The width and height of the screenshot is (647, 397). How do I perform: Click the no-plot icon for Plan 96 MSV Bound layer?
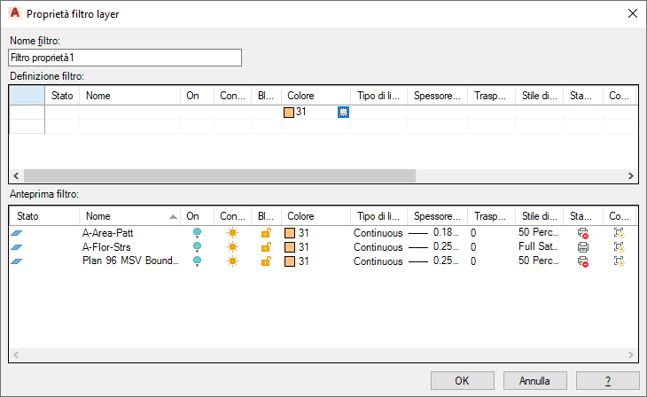click(x=582, y=261)
